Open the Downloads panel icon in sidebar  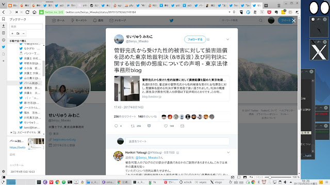(x=4, y=26)
